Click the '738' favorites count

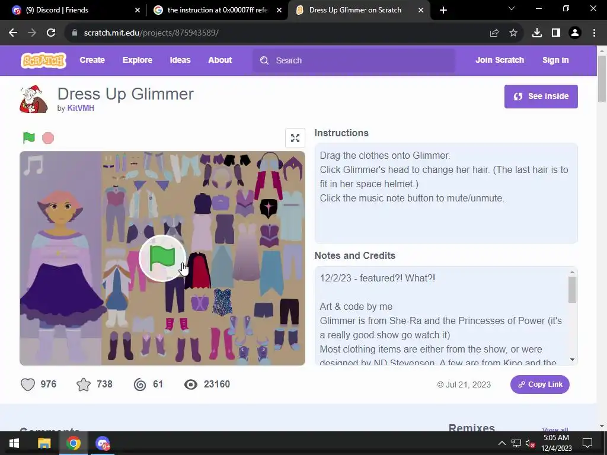point(104,384)
